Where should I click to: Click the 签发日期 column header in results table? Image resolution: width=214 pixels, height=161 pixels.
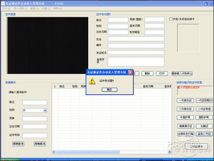click(x=152, y=86)
